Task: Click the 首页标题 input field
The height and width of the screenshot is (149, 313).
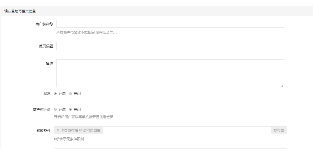Action: click(170, 46)
